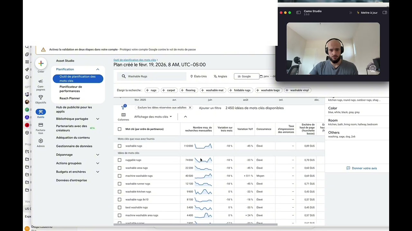Check the 'best washable rugs' row checkbox

tap(119, 208)
